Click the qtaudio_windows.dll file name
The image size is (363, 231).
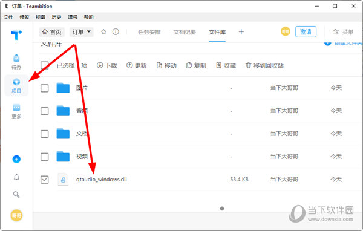(x=102, y=180)
